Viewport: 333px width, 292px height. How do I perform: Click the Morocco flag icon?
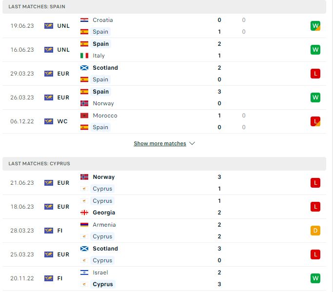(84, 116)
